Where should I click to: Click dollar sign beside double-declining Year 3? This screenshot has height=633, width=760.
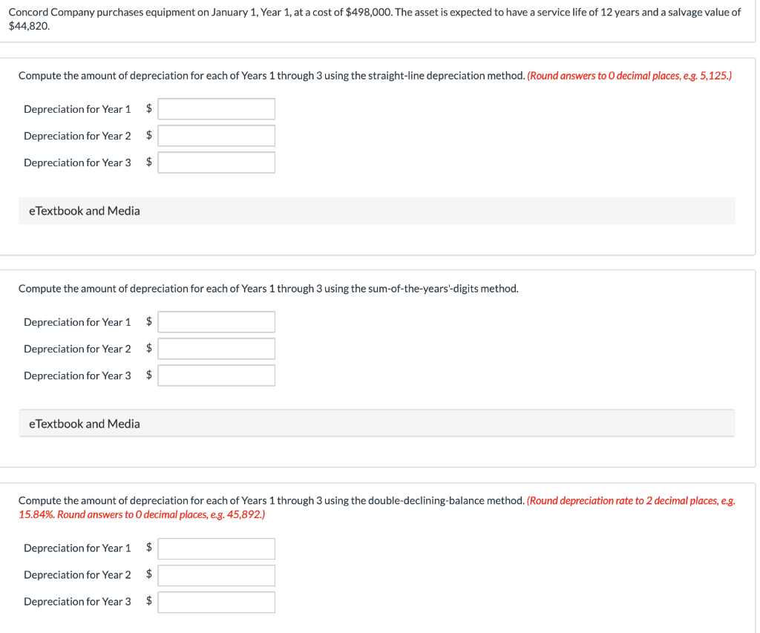tap(148, 601)
